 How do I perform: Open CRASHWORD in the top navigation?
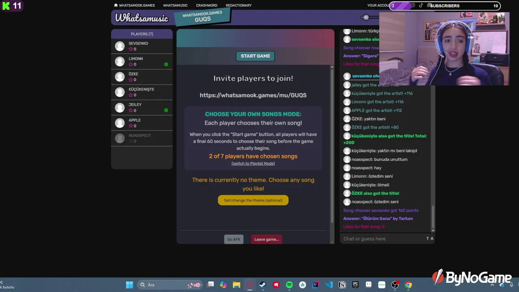coord(206,5)
